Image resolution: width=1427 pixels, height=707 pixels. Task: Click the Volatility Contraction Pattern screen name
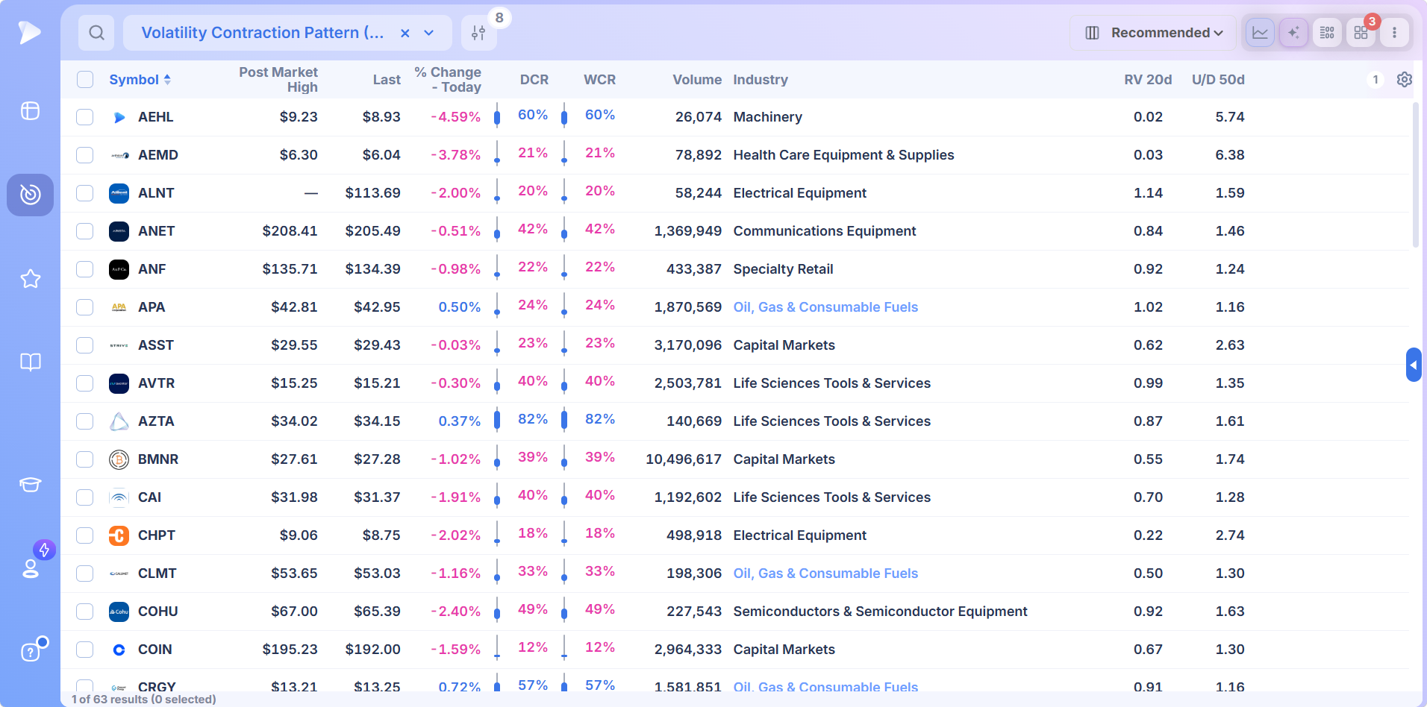coord(263,33)
